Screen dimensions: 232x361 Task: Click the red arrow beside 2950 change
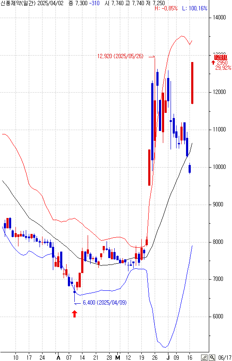click(x=213, y=62)
